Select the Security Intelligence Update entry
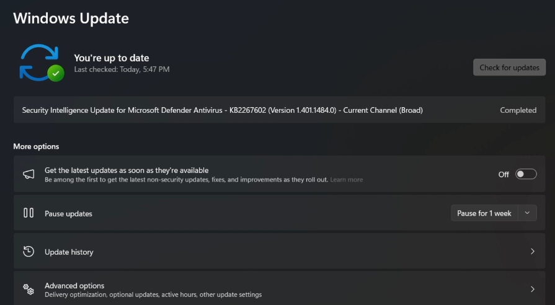The width and height of the screenshot is (555, 305). [x=222, y=110]
